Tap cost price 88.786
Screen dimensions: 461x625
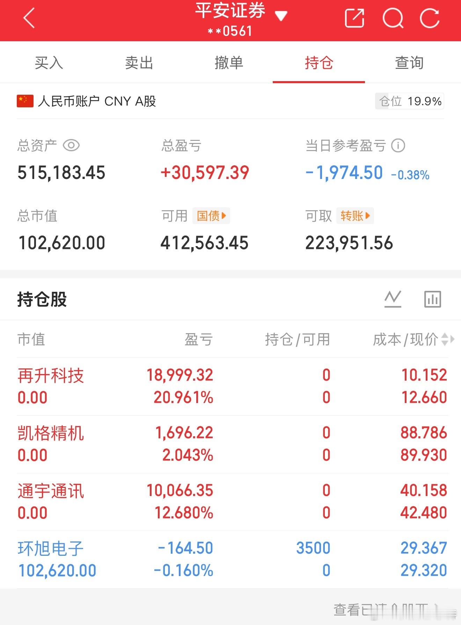click(424, 433)
